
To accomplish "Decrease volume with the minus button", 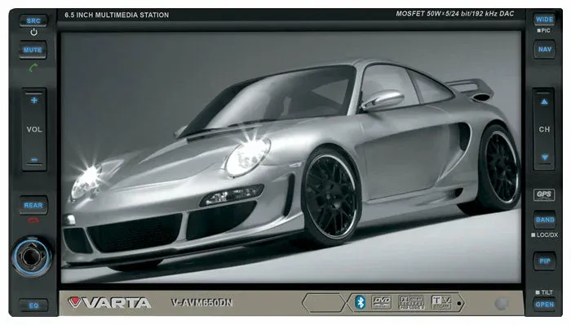I will pos(34,159).
